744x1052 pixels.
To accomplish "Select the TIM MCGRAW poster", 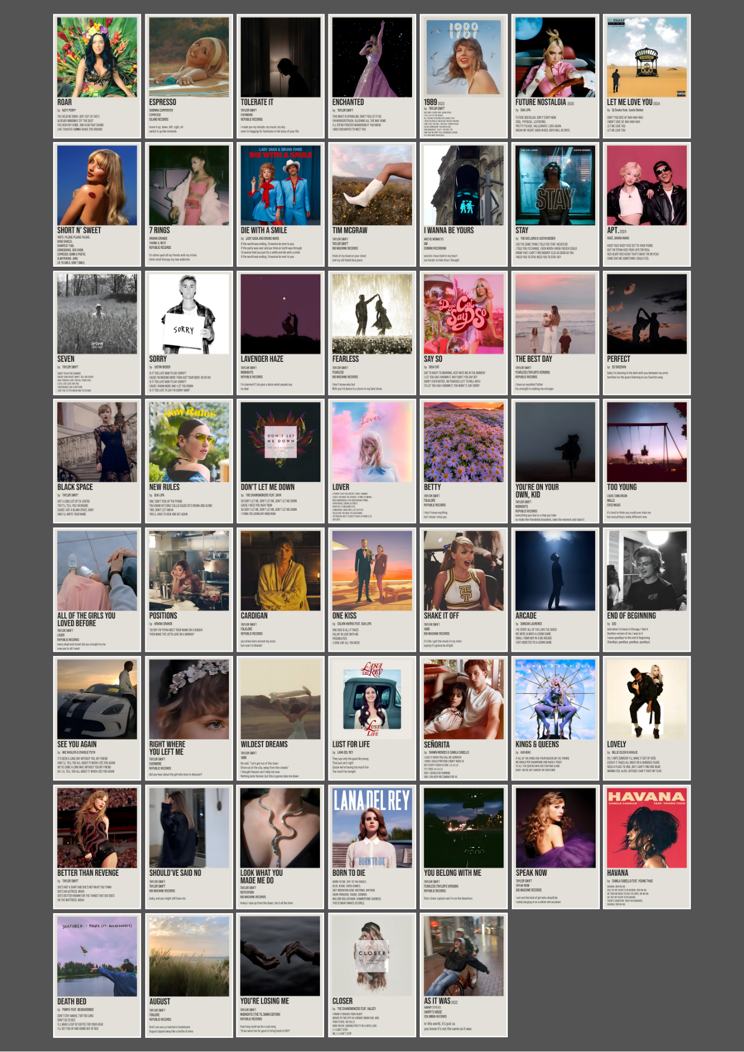I will pos(372,205).
